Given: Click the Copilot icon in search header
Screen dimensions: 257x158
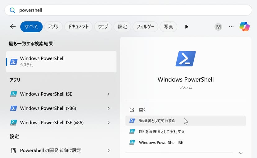Looking at the screenshot, I should (245, 27).
